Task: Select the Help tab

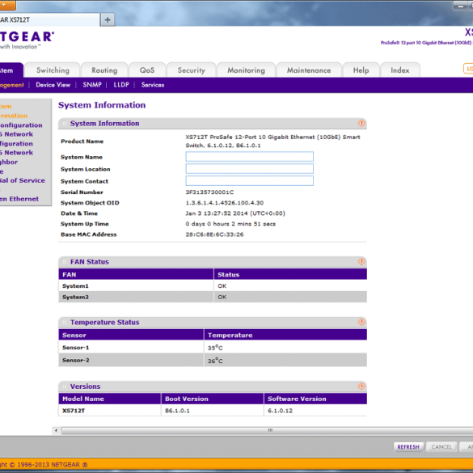Action: click(361, 70)
